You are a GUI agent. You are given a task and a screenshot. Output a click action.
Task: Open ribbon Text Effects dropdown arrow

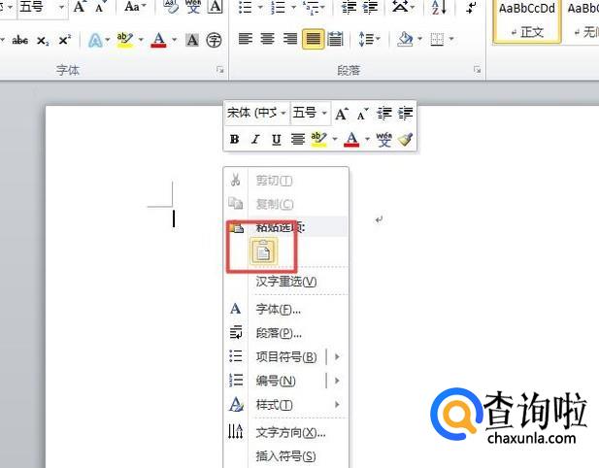(108, 40)
